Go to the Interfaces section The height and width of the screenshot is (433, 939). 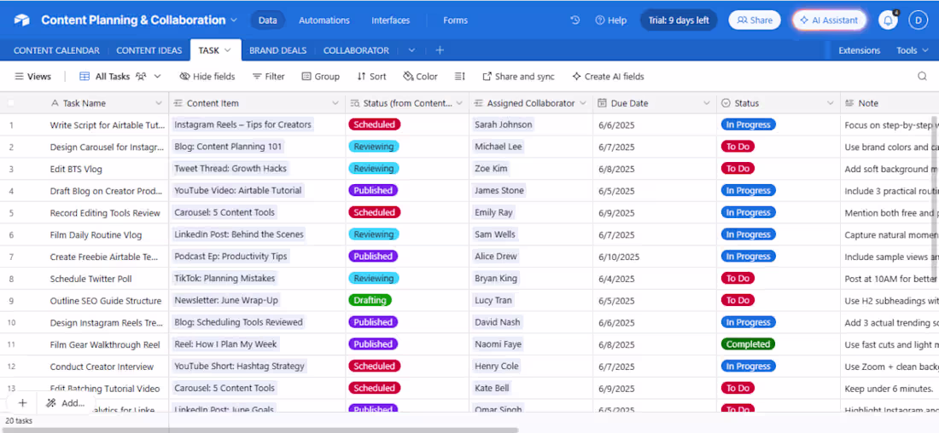(x=390, y=20)
